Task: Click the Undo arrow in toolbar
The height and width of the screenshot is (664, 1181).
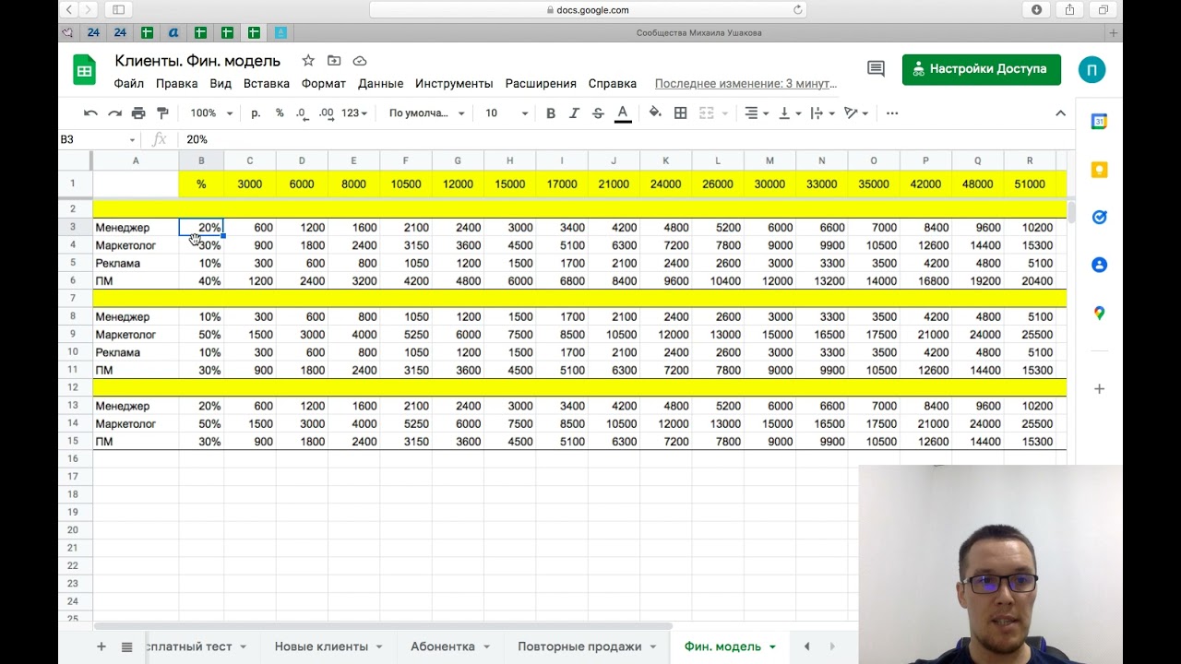Action: (x=90, y=113)
